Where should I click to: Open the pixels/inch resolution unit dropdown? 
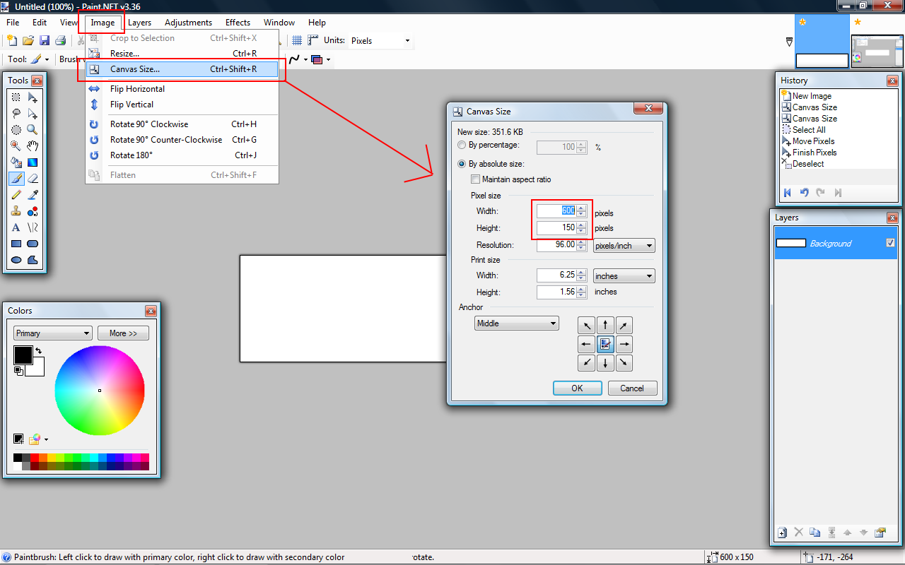[624, 246]
